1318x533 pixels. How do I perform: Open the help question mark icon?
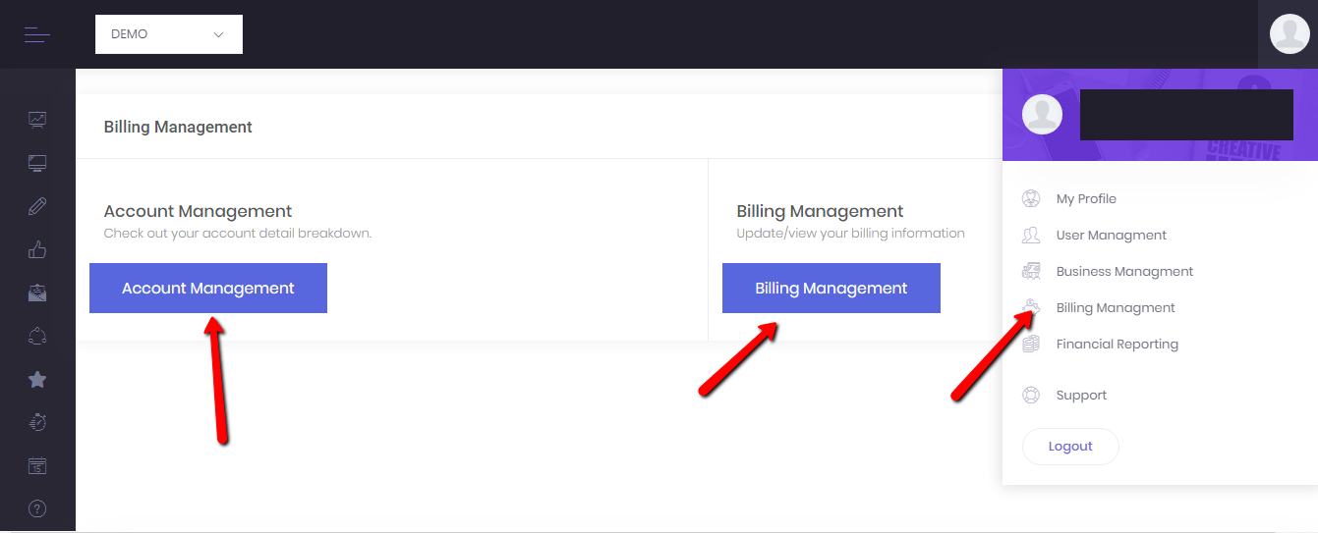(37, 508)
